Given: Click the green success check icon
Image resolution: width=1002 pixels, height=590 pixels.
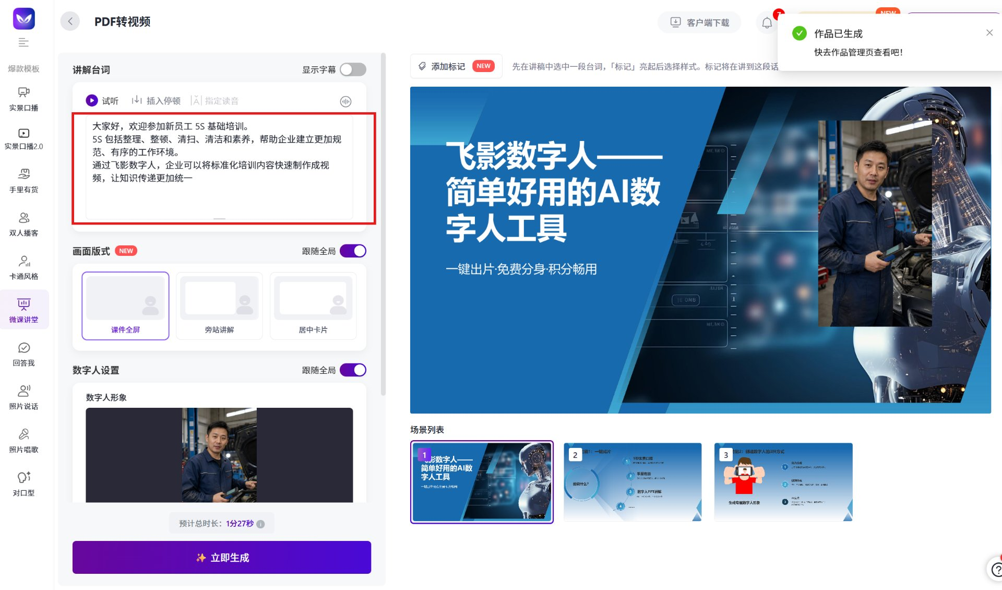Looking at the screenshot, I should (x=800, y=33).
